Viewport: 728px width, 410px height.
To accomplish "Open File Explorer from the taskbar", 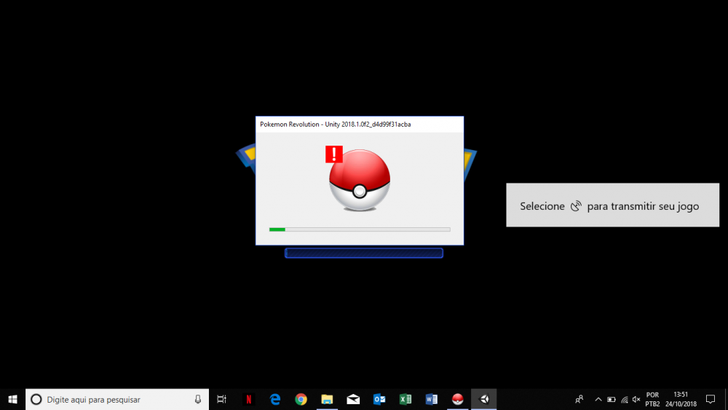I will (x=327, y=399).
